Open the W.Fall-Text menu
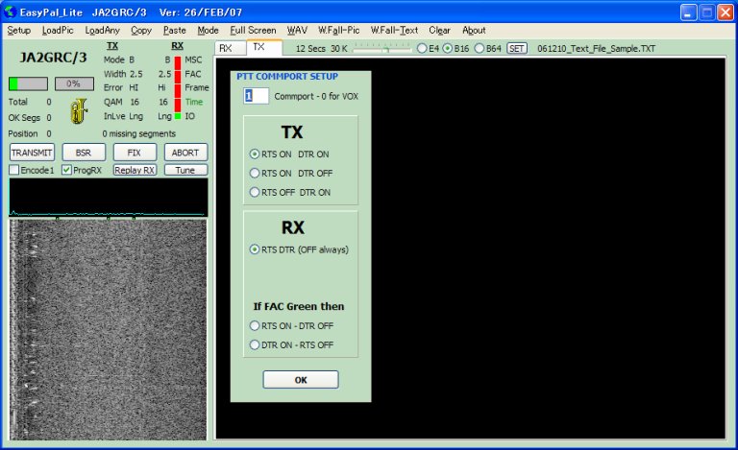The image size is (738, 450). pyautogui.click(x=394, y=31)
